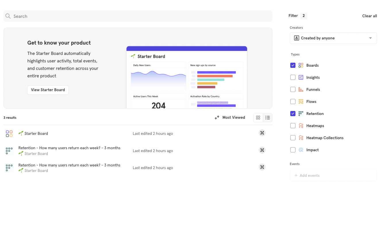Image resolution: width=388 pixels, height=230 pixels.
Task: Select the Funnels type icon
Action: pyautogui.click(x=301, y=89)
